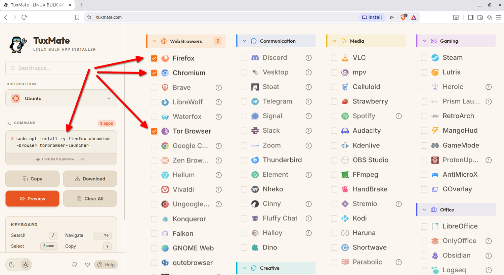The image size is (504, 275).
Task: Click the 3 apps count badge
Action: 107,123
